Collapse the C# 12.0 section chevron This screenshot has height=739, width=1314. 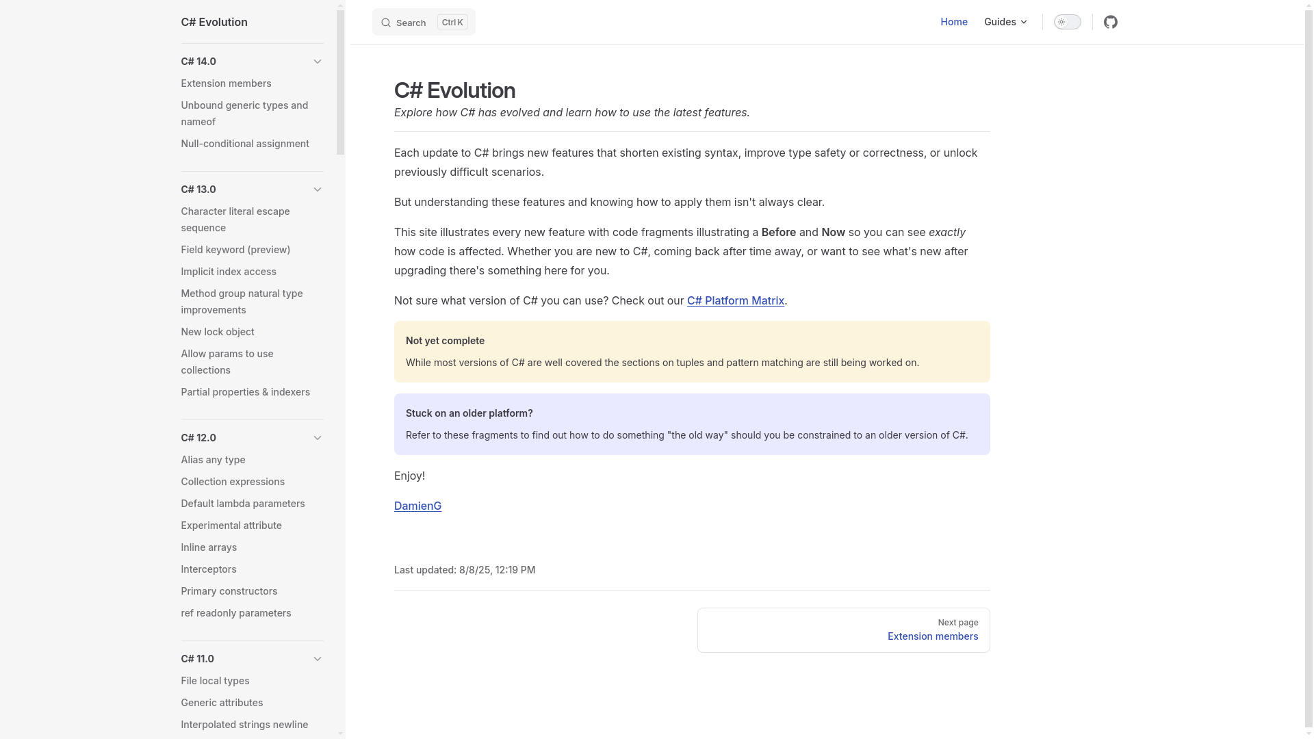[x=318, y=438]
